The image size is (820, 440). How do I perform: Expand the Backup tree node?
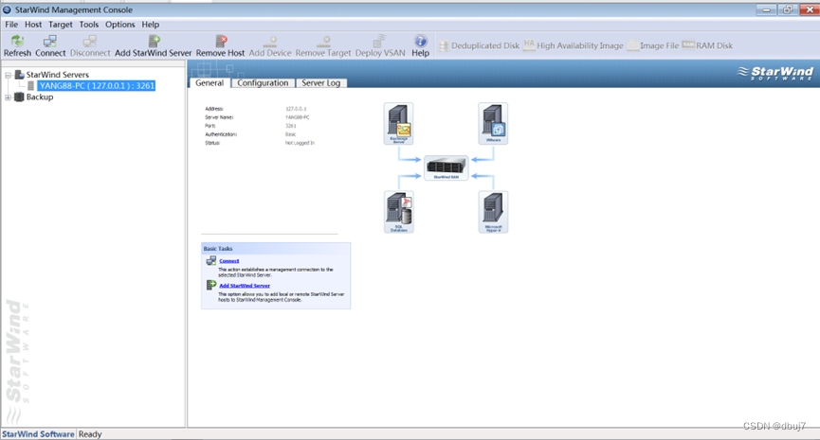pyautogui.click(x=8, y=97)
